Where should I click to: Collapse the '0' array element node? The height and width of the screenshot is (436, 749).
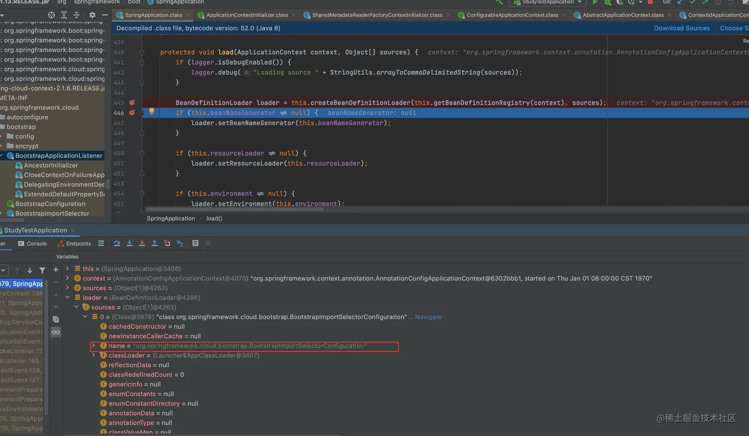pyautogui.click(x=85, y=317)
